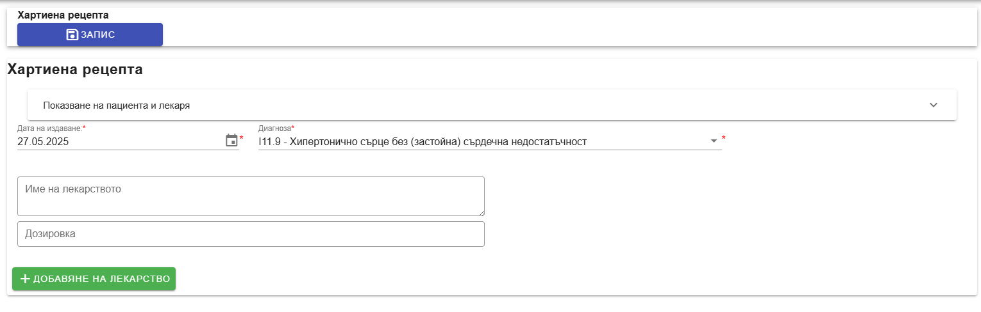
Task: Click the Диагноза field label
Action: 276,129
